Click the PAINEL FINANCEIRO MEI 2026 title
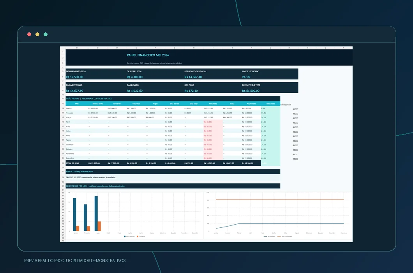Viewport: 413px width, 273px height. [x=148, y=55]
